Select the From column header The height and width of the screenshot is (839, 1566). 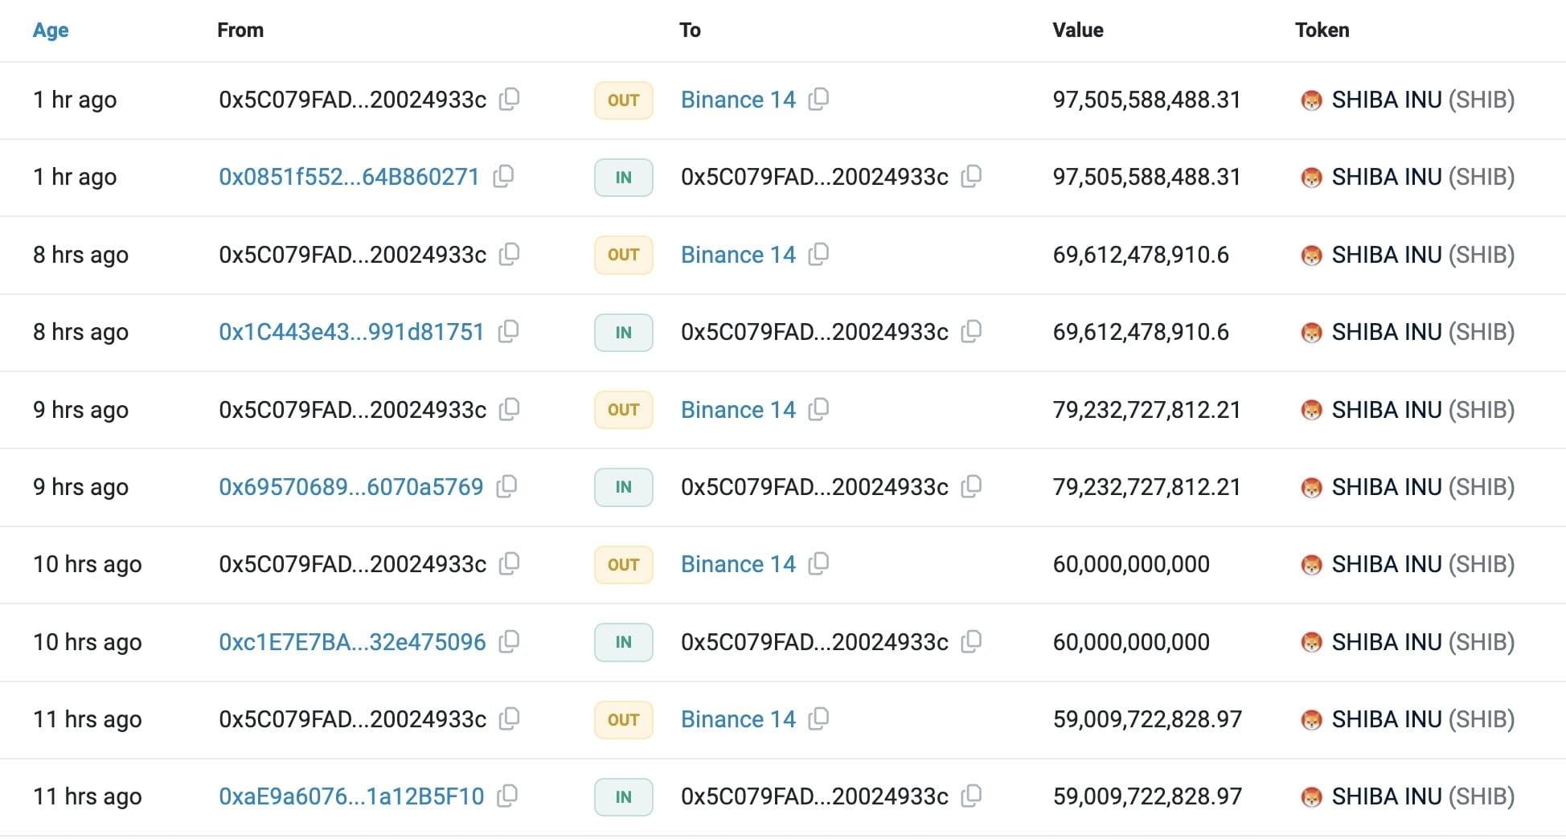point(240,31)
